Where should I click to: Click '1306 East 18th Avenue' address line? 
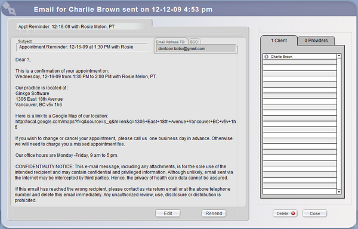(x=39, y=99)
